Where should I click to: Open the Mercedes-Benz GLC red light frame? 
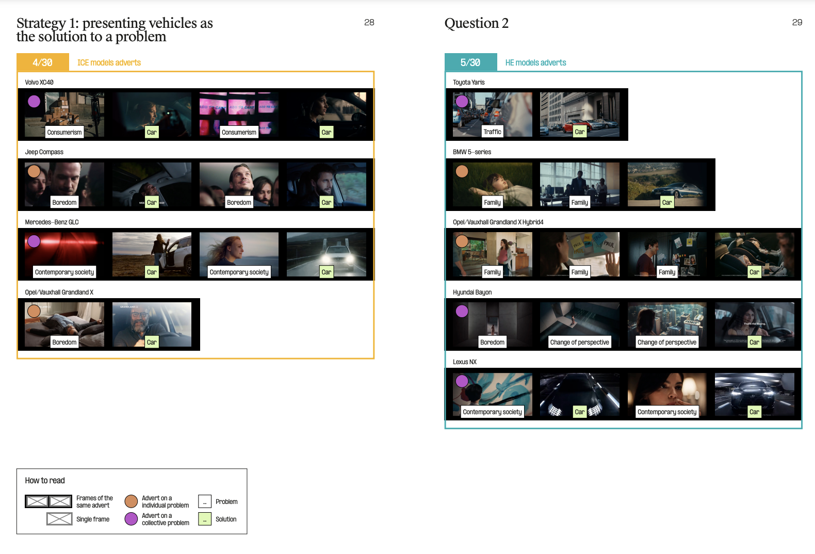click(x=64, y=254)
